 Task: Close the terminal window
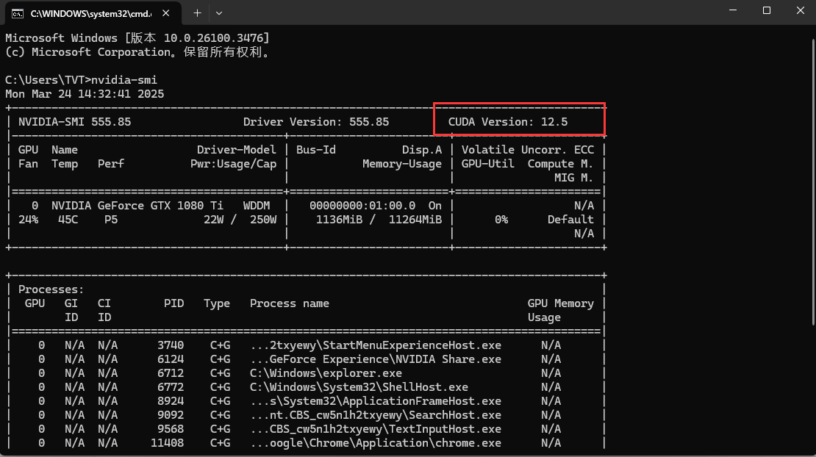pyautogui.click(x=800, y=11)
